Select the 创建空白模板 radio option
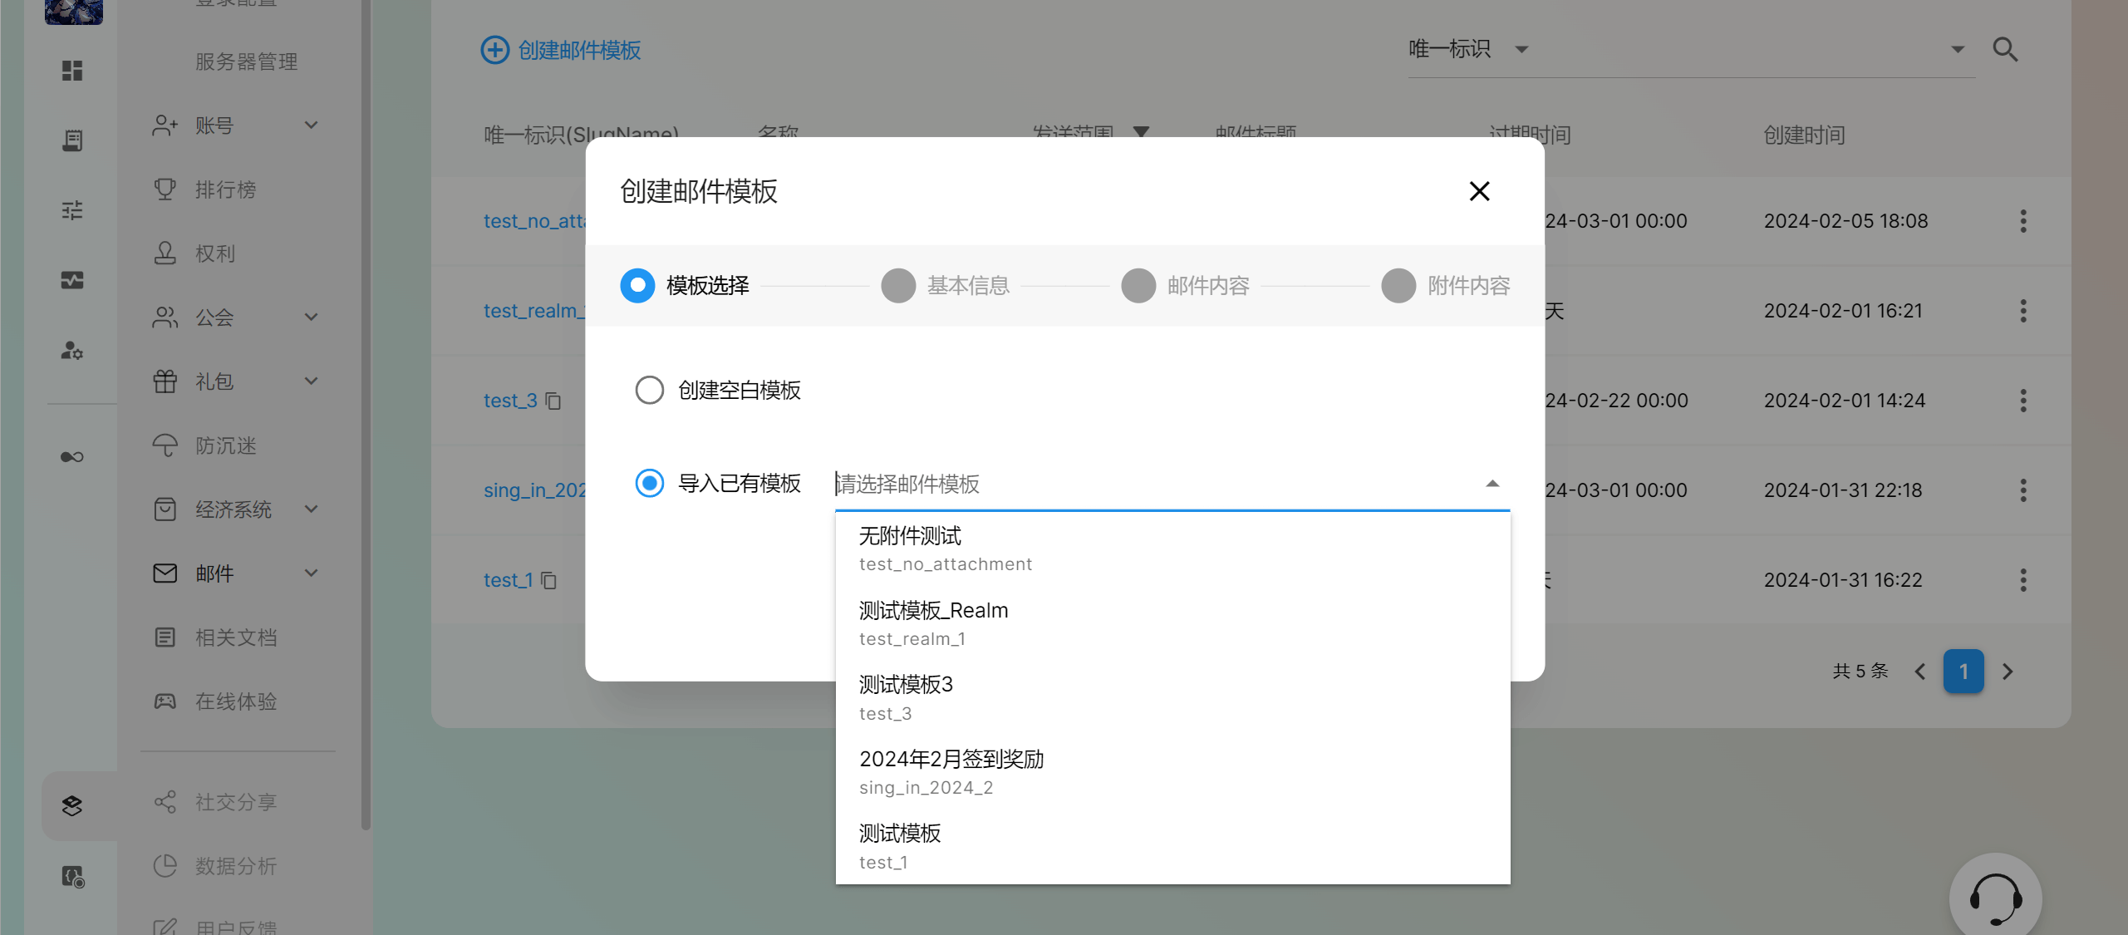This screenshot has width=2128, height=935. [649, 390]
